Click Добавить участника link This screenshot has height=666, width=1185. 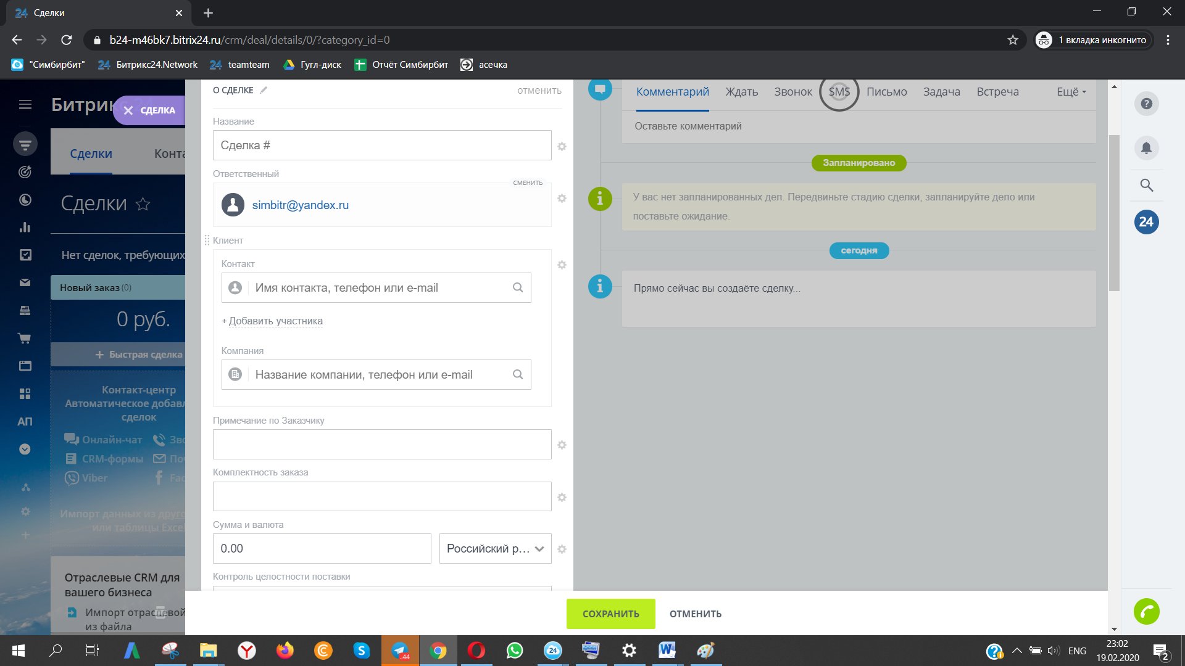(275, 321)
